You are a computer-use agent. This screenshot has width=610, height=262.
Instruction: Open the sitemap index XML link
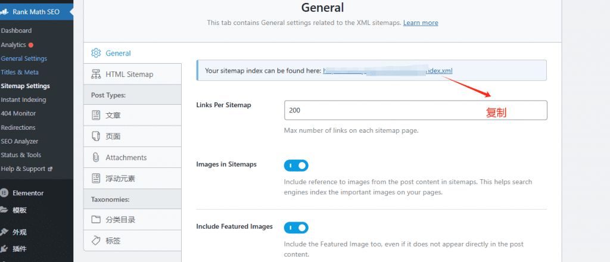click(x=388, y=70)
